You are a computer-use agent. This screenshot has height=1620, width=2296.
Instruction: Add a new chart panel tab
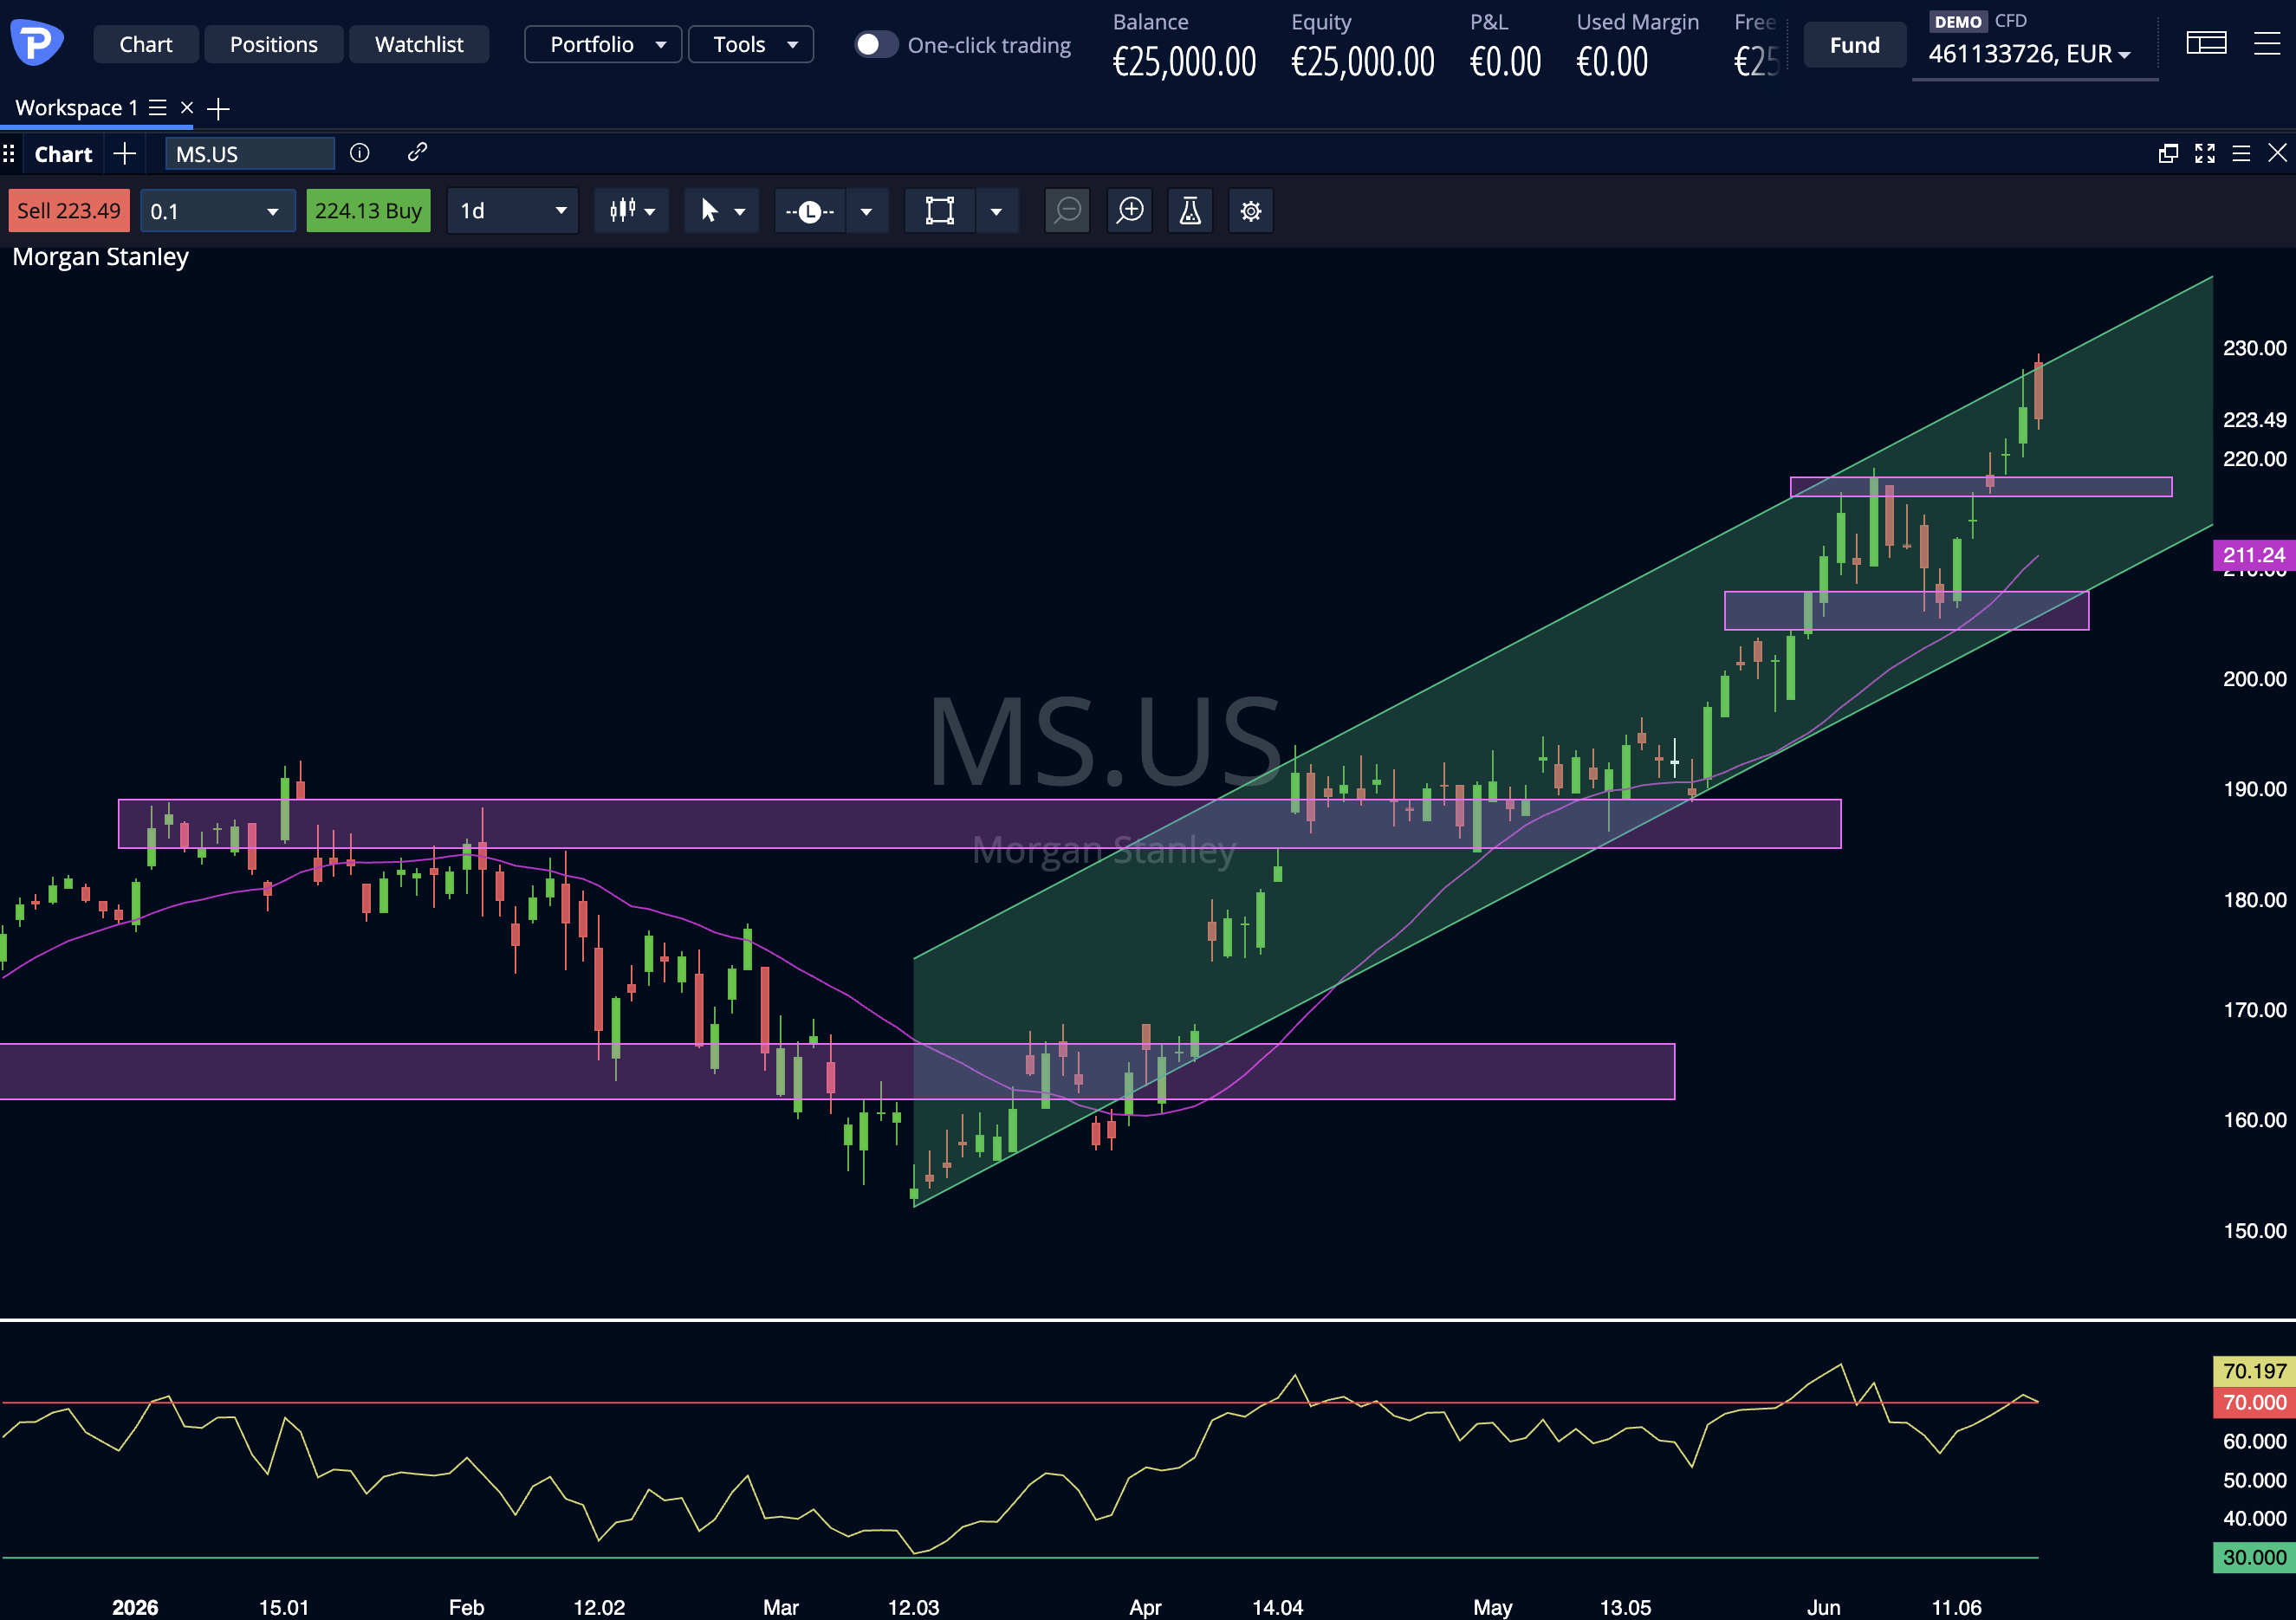point(124,153)
